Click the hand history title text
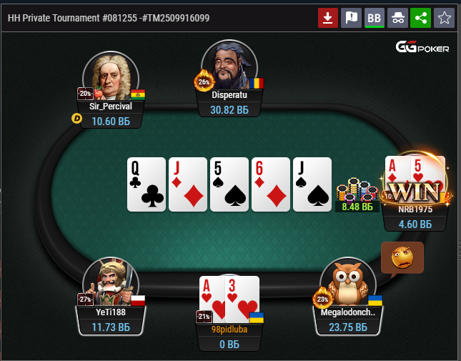This screenshot has height=361, width=461. pyautogui.click(x=109, y=18)
